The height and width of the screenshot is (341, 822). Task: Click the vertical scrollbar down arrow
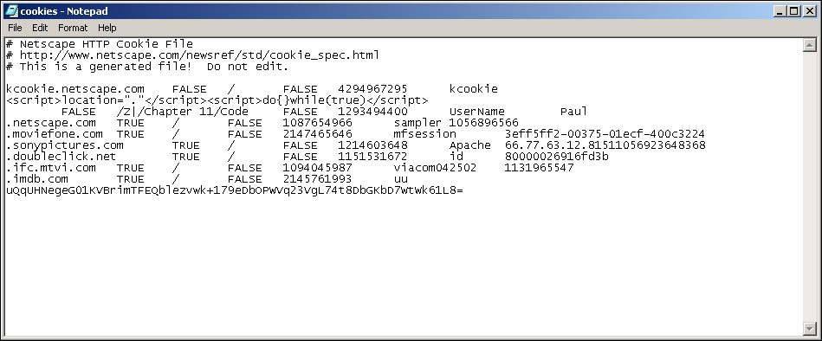pyautogui.click(x=809, y=328)
